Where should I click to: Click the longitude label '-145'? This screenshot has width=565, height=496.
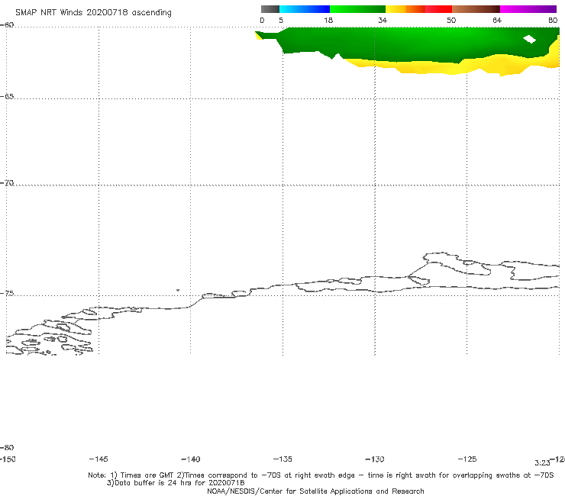[x=98, y=459]
